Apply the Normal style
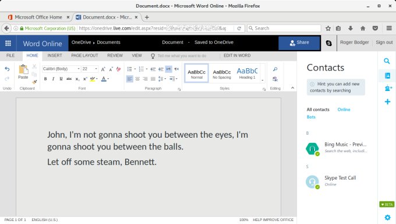This screenshot has width=396, height=224. tap(196, 73)
